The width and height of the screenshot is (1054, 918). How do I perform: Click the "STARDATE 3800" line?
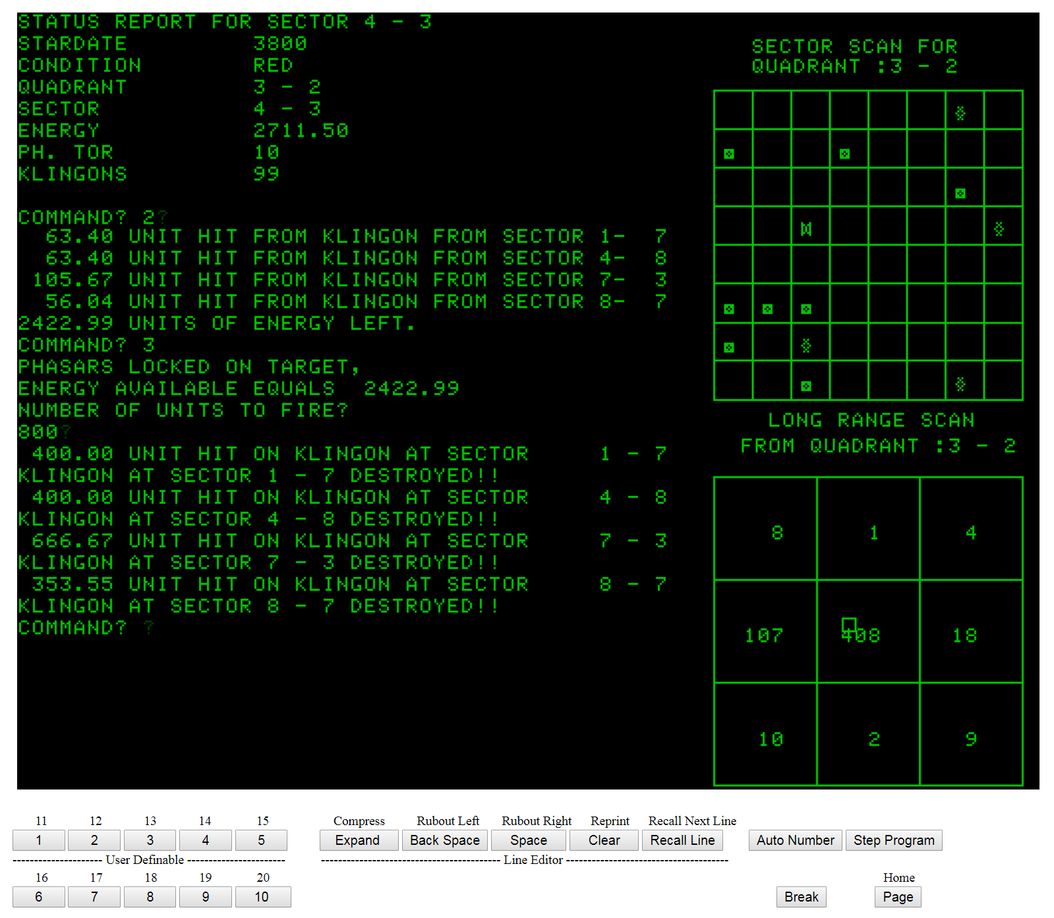163,44
